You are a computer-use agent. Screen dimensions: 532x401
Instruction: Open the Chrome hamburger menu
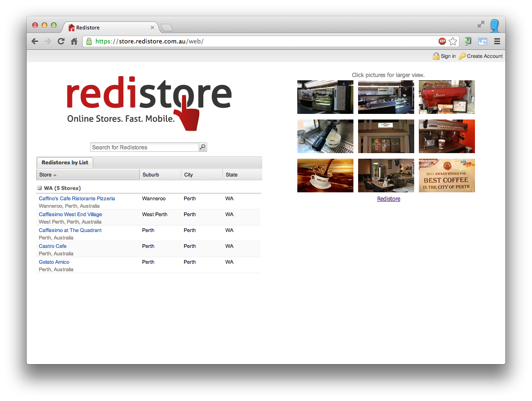[x=497, y=42]
